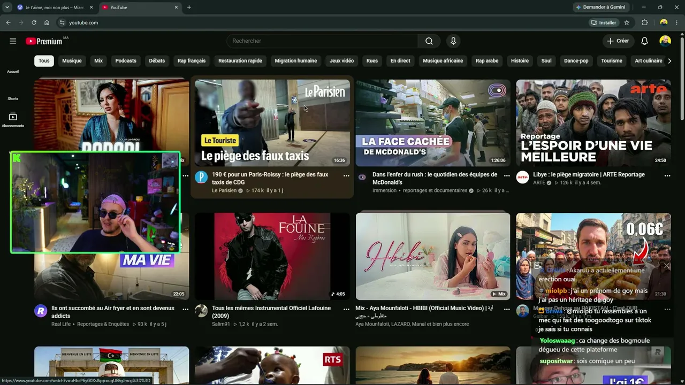685x385 pixels.
Task: Click 'Demander à Gemini' button
Action: click(x=602, y=7)
